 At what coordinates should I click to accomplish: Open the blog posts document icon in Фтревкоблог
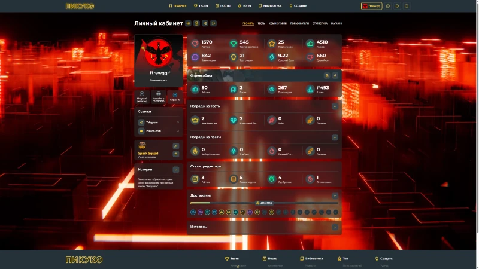coord(327,76)
